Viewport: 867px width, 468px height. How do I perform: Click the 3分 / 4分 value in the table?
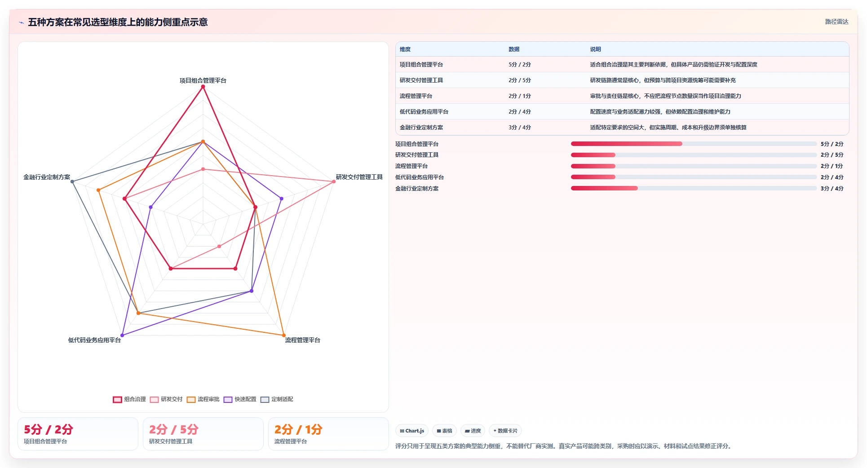(520, 128)
